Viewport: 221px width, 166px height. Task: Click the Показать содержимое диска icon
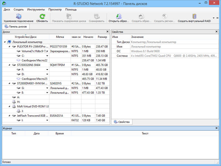click(69, 16)
